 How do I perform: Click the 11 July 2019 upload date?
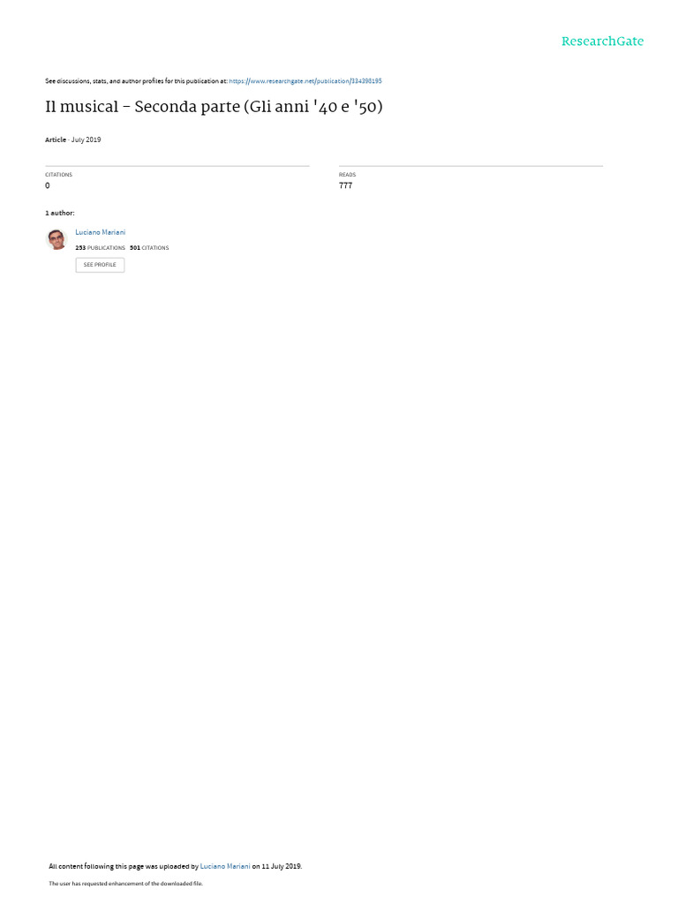pyautogui.click(x=282, y=866)
